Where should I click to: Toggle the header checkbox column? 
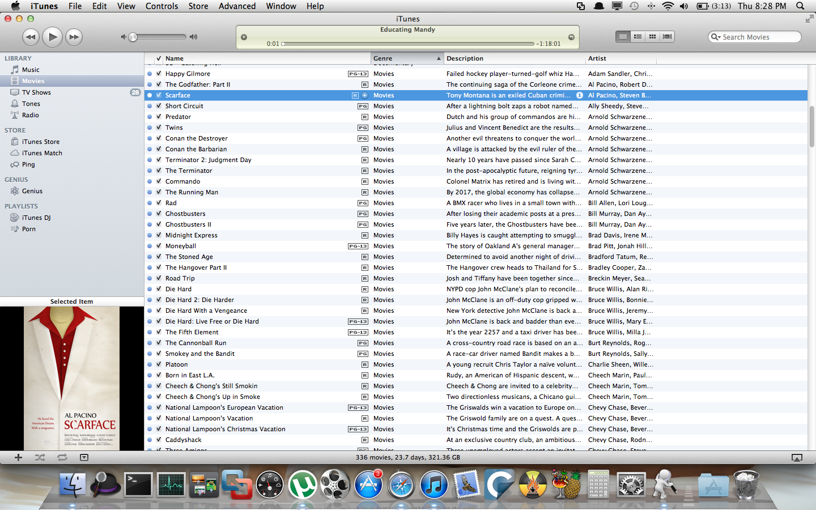159,58
